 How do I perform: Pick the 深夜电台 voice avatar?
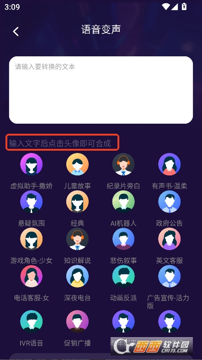77,276
